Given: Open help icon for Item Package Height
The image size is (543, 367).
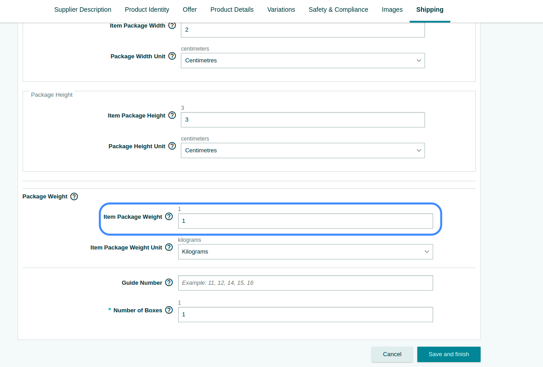Looking at the screenshot, I should click(x=172, y=115).
